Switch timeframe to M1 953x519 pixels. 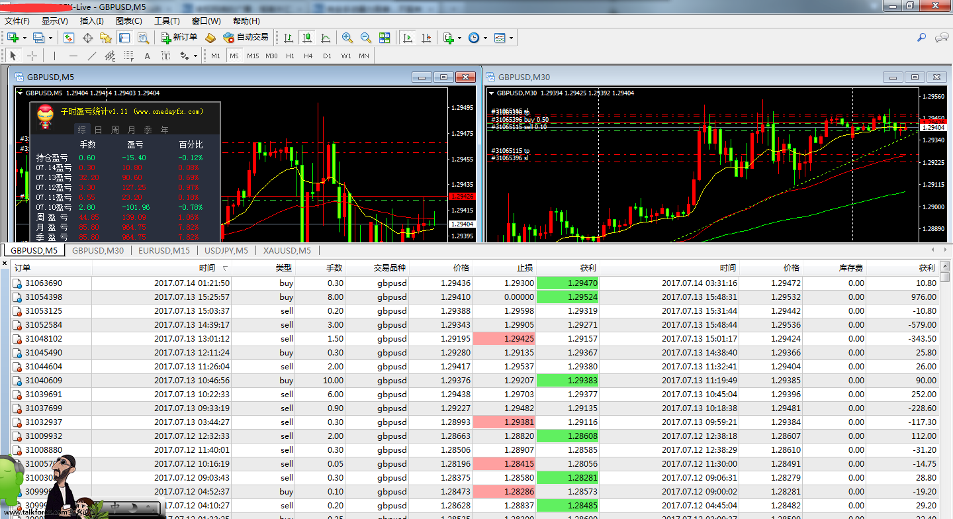216,56
